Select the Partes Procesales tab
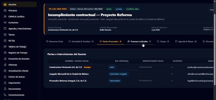 pyautogui.click(x=111, y=42)
